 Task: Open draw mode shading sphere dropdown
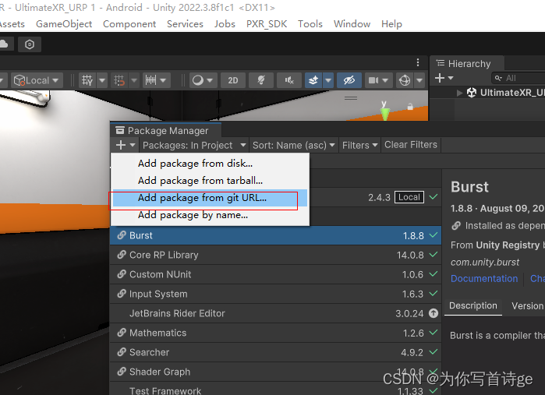pos(203,80)
